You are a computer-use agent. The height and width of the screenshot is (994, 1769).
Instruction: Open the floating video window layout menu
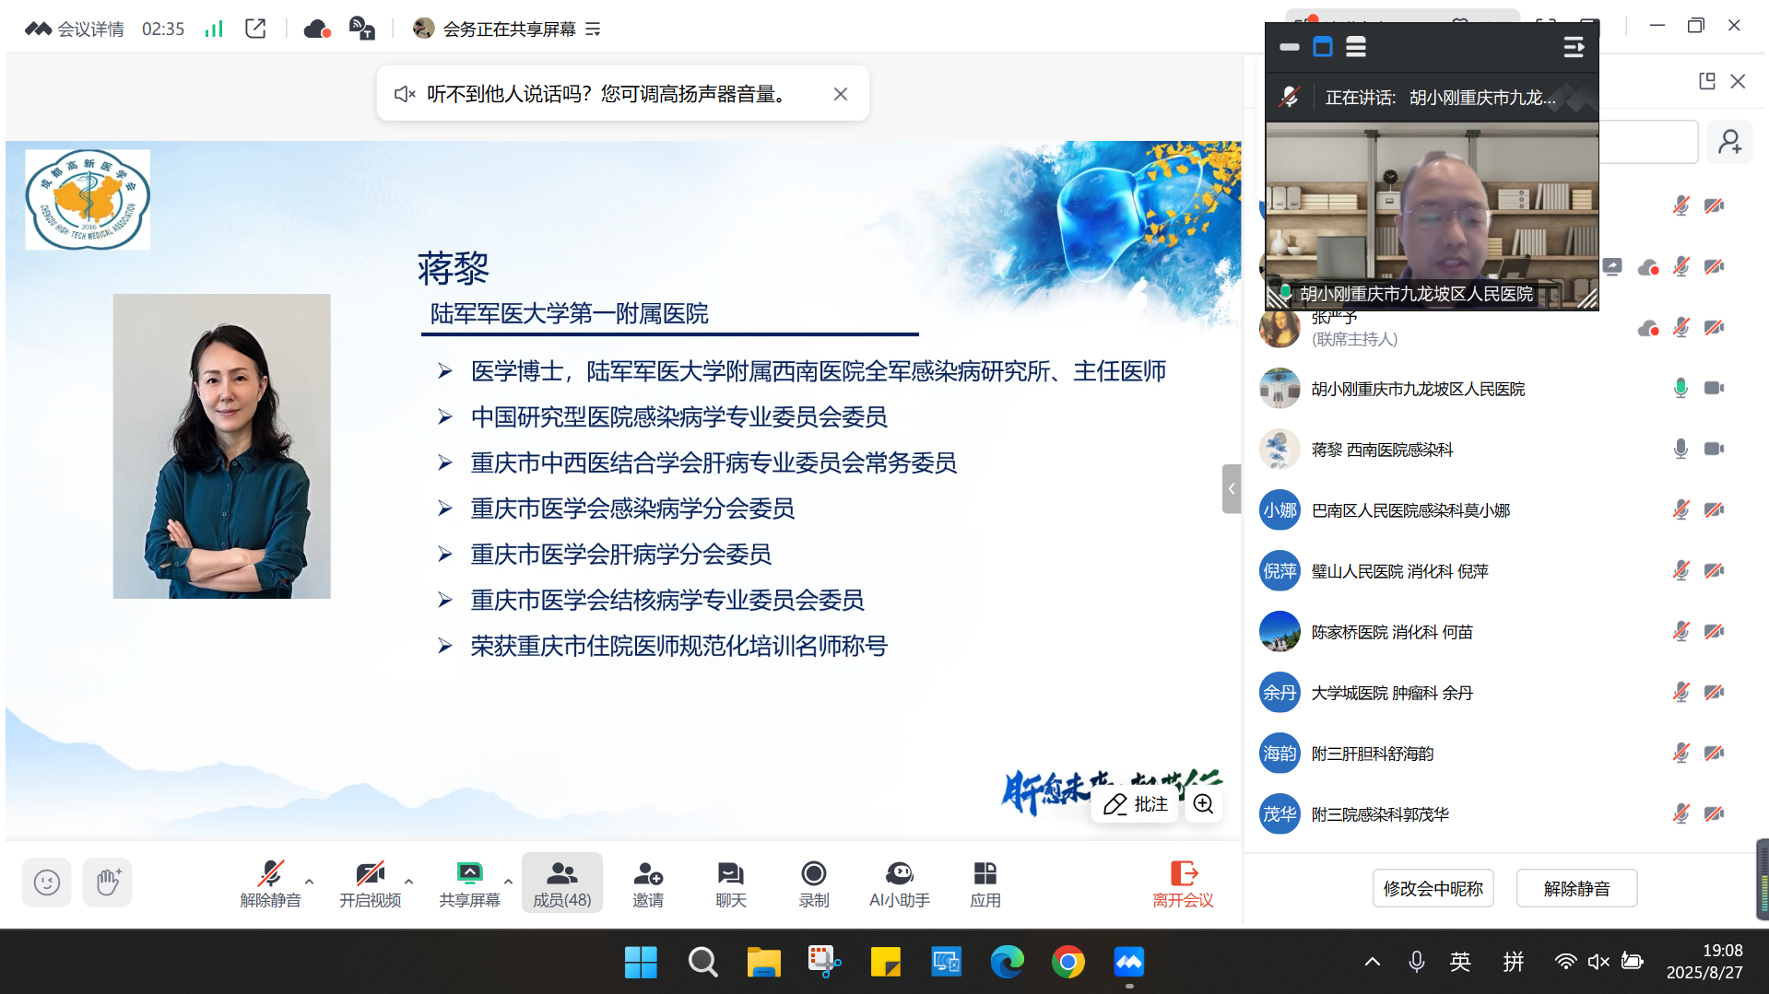point(1355,46)
